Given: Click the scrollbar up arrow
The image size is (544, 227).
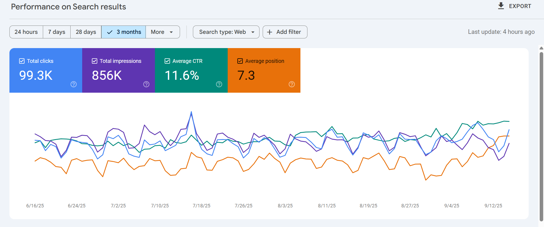Looking at the screenshot, I should click(541, 48).
